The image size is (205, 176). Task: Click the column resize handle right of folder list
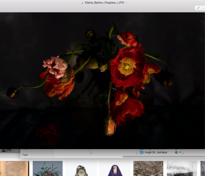pos(183,153)
